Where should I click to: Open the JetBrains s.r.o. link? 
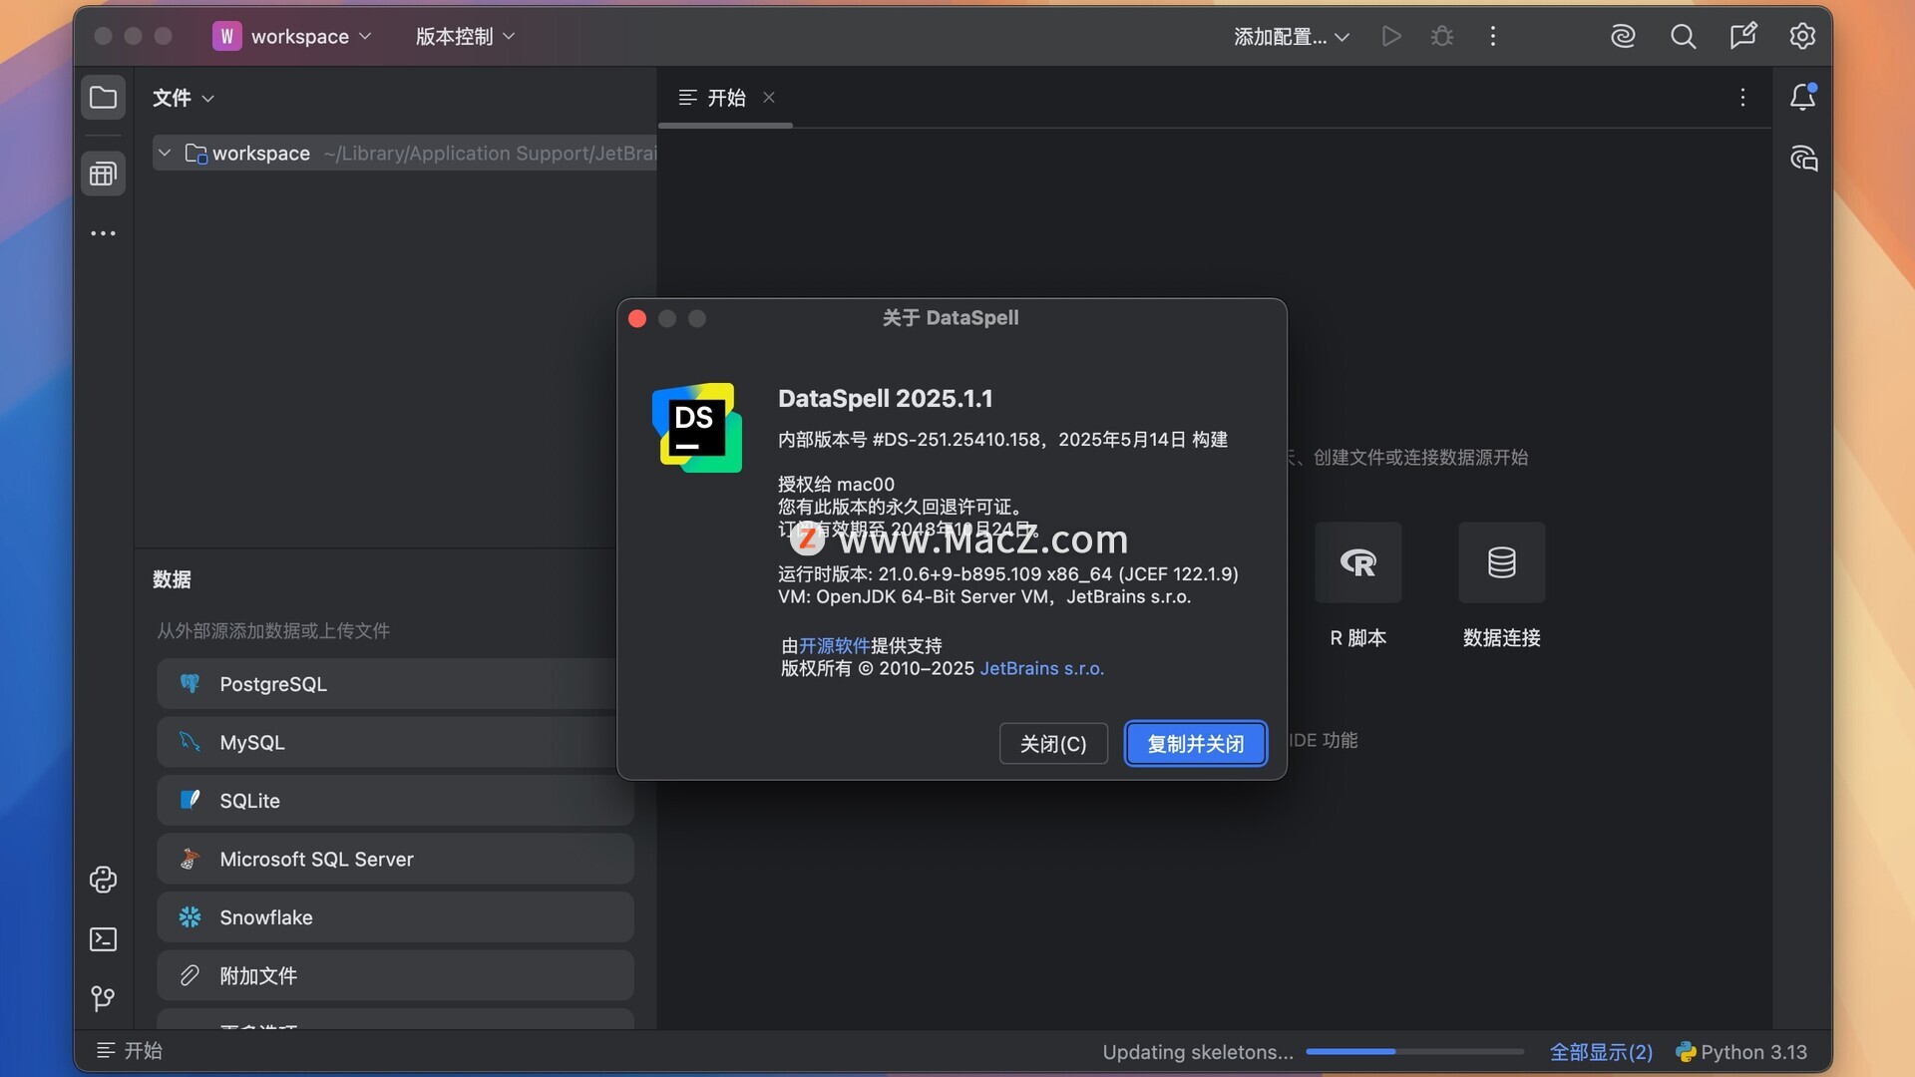coord(1042,668)
